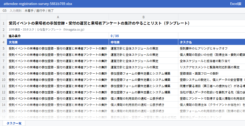Select the 大項目 cell in row 9
Image resolution: width=245 pixels, height=126 pixels.
[x=58, y=73]
